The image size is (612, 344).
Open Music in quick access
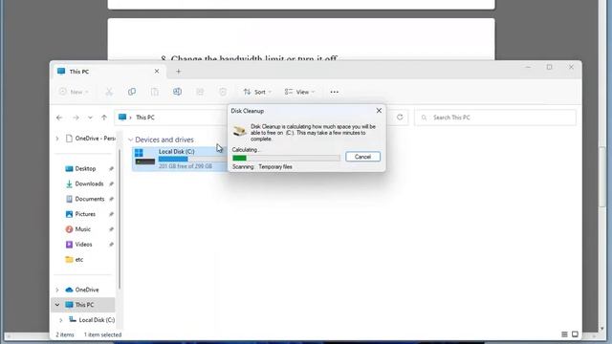[x=83, y=229]
